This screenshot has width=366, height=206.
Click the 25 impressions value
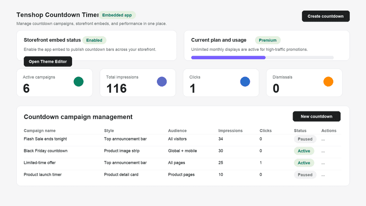[221, 163]
